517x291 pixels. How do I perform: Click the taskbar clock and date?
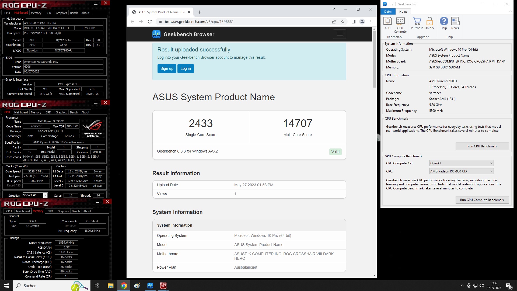point(494,286)
